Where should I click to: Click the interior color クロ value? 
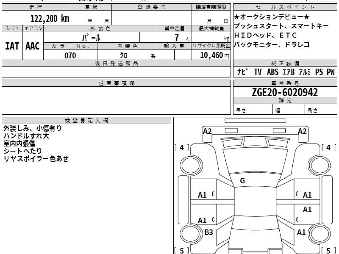[124, 56]
